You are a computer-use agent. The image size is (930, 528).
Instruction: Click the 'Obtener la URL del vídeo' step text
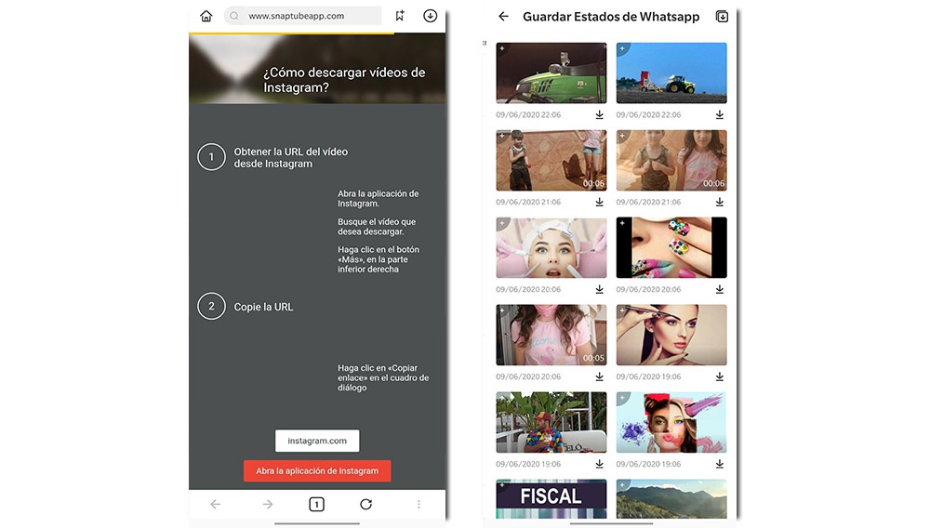[290, 158]
